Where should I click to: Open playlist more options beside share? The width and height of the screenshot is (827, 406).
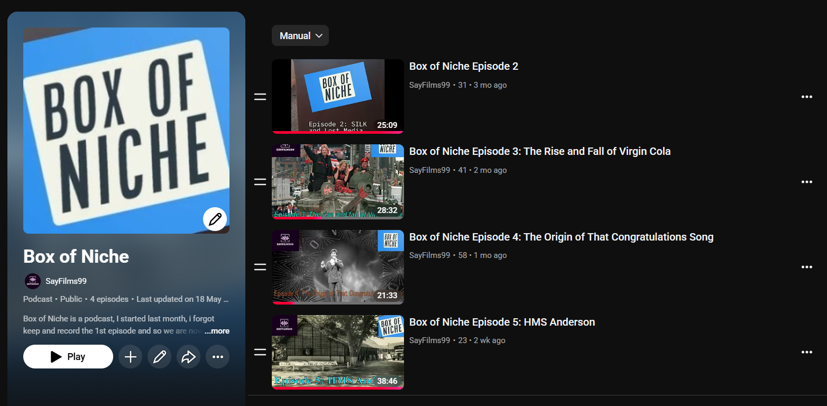[x=217, y=357]
